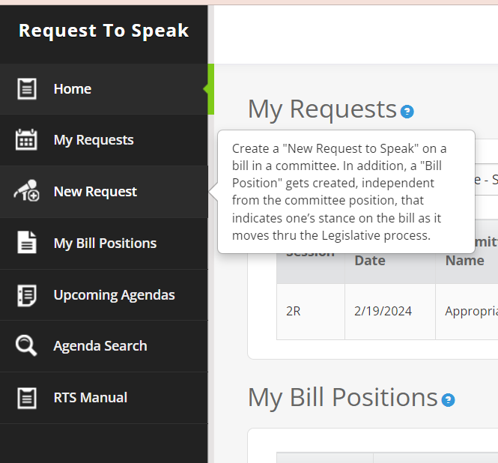Image resolution: width=498 pixels, height=463 pixels.
Task: Click the Home clipboard icon
Action: 27,89
